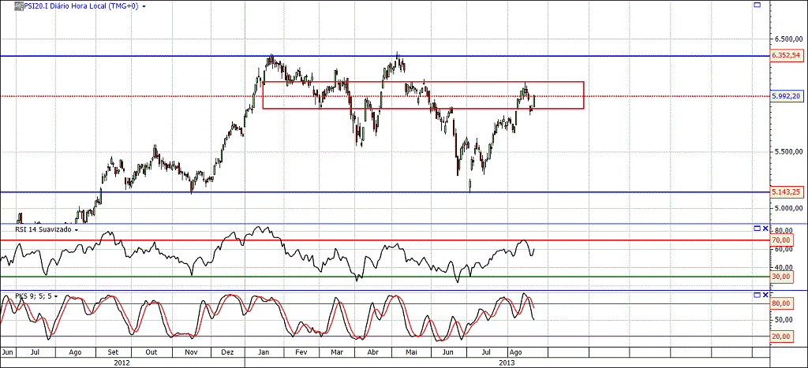
Task: Click the Out month label on time axis
Action: click(151, 353)
